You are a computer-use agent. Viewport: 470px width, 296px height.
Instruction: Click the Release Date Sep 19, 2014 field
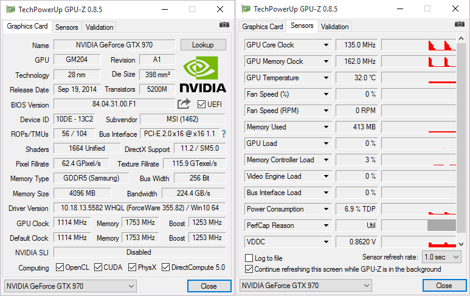77,89
